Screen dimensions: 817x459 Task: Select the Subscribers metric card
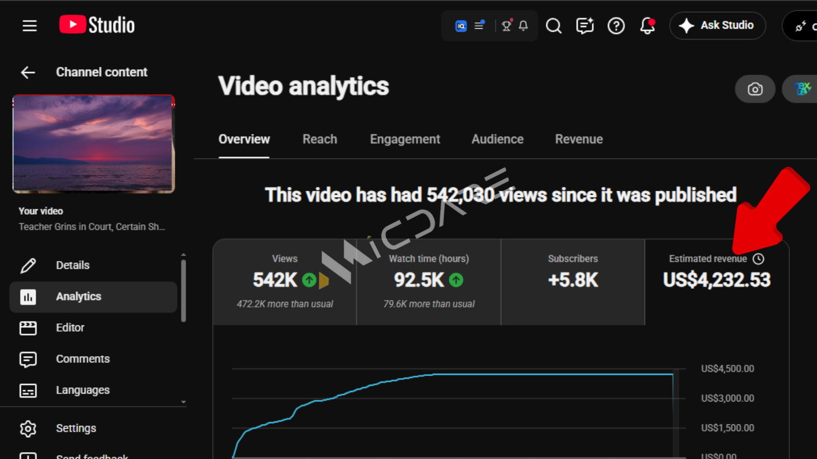pos(573,282)
